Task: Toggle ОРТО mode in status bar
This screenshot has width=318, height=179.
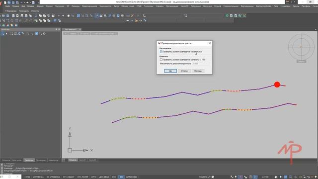Action: pos(94,177)
